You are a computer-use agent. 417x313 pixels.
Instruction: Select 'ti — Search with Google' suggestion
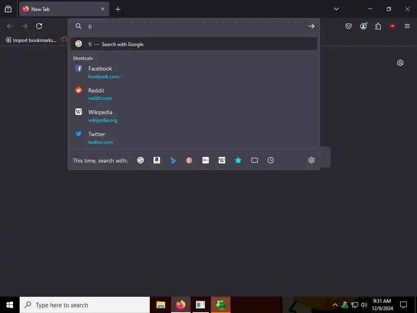point(193,44)
